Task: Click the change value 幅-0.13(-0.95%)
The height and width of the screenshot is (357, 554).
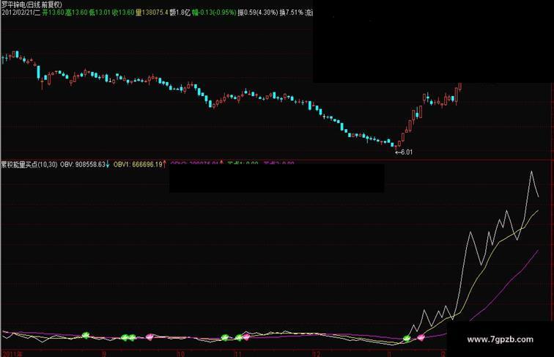Action: tap(214, 12)
